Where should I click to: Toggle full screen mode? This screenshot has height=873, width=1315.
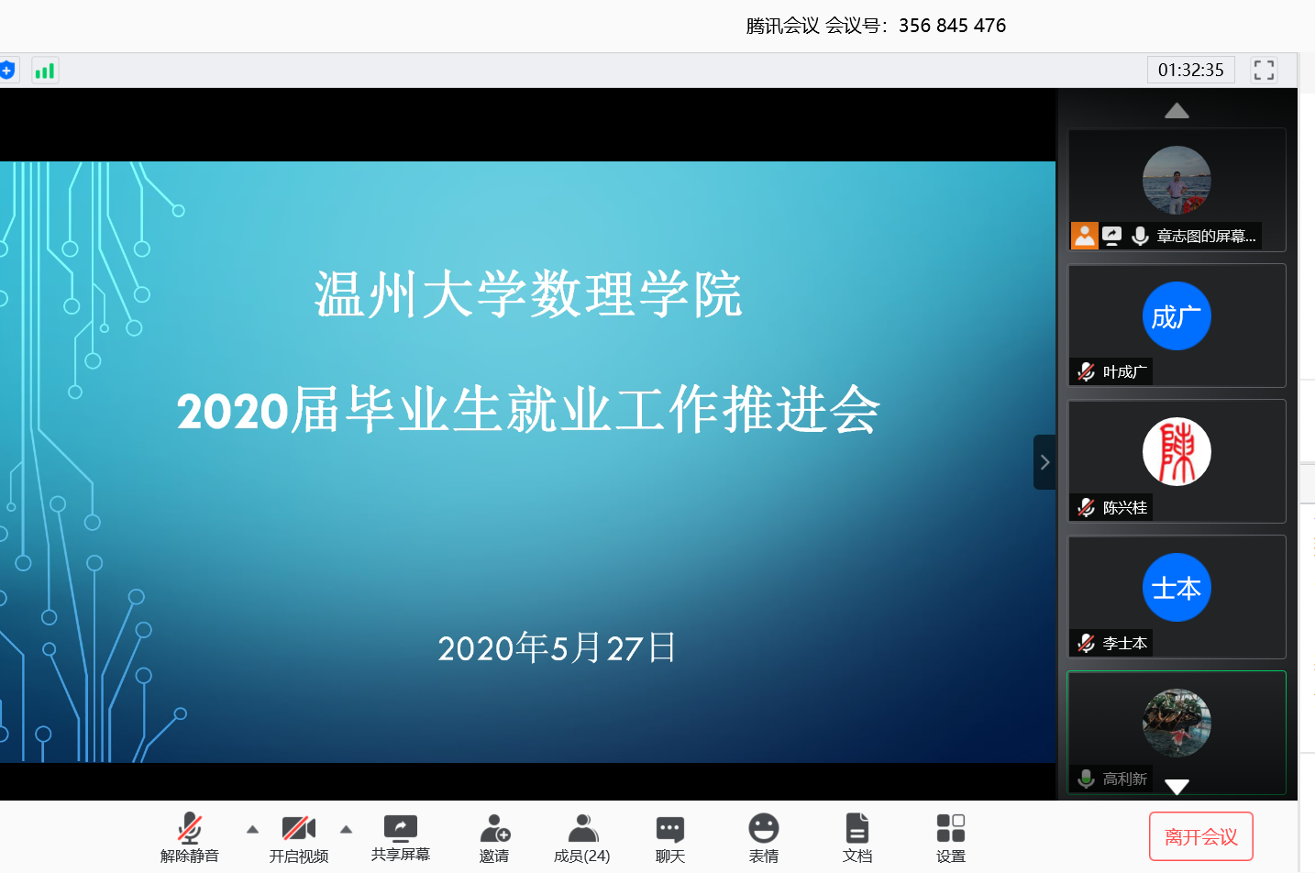[1264, 70]
